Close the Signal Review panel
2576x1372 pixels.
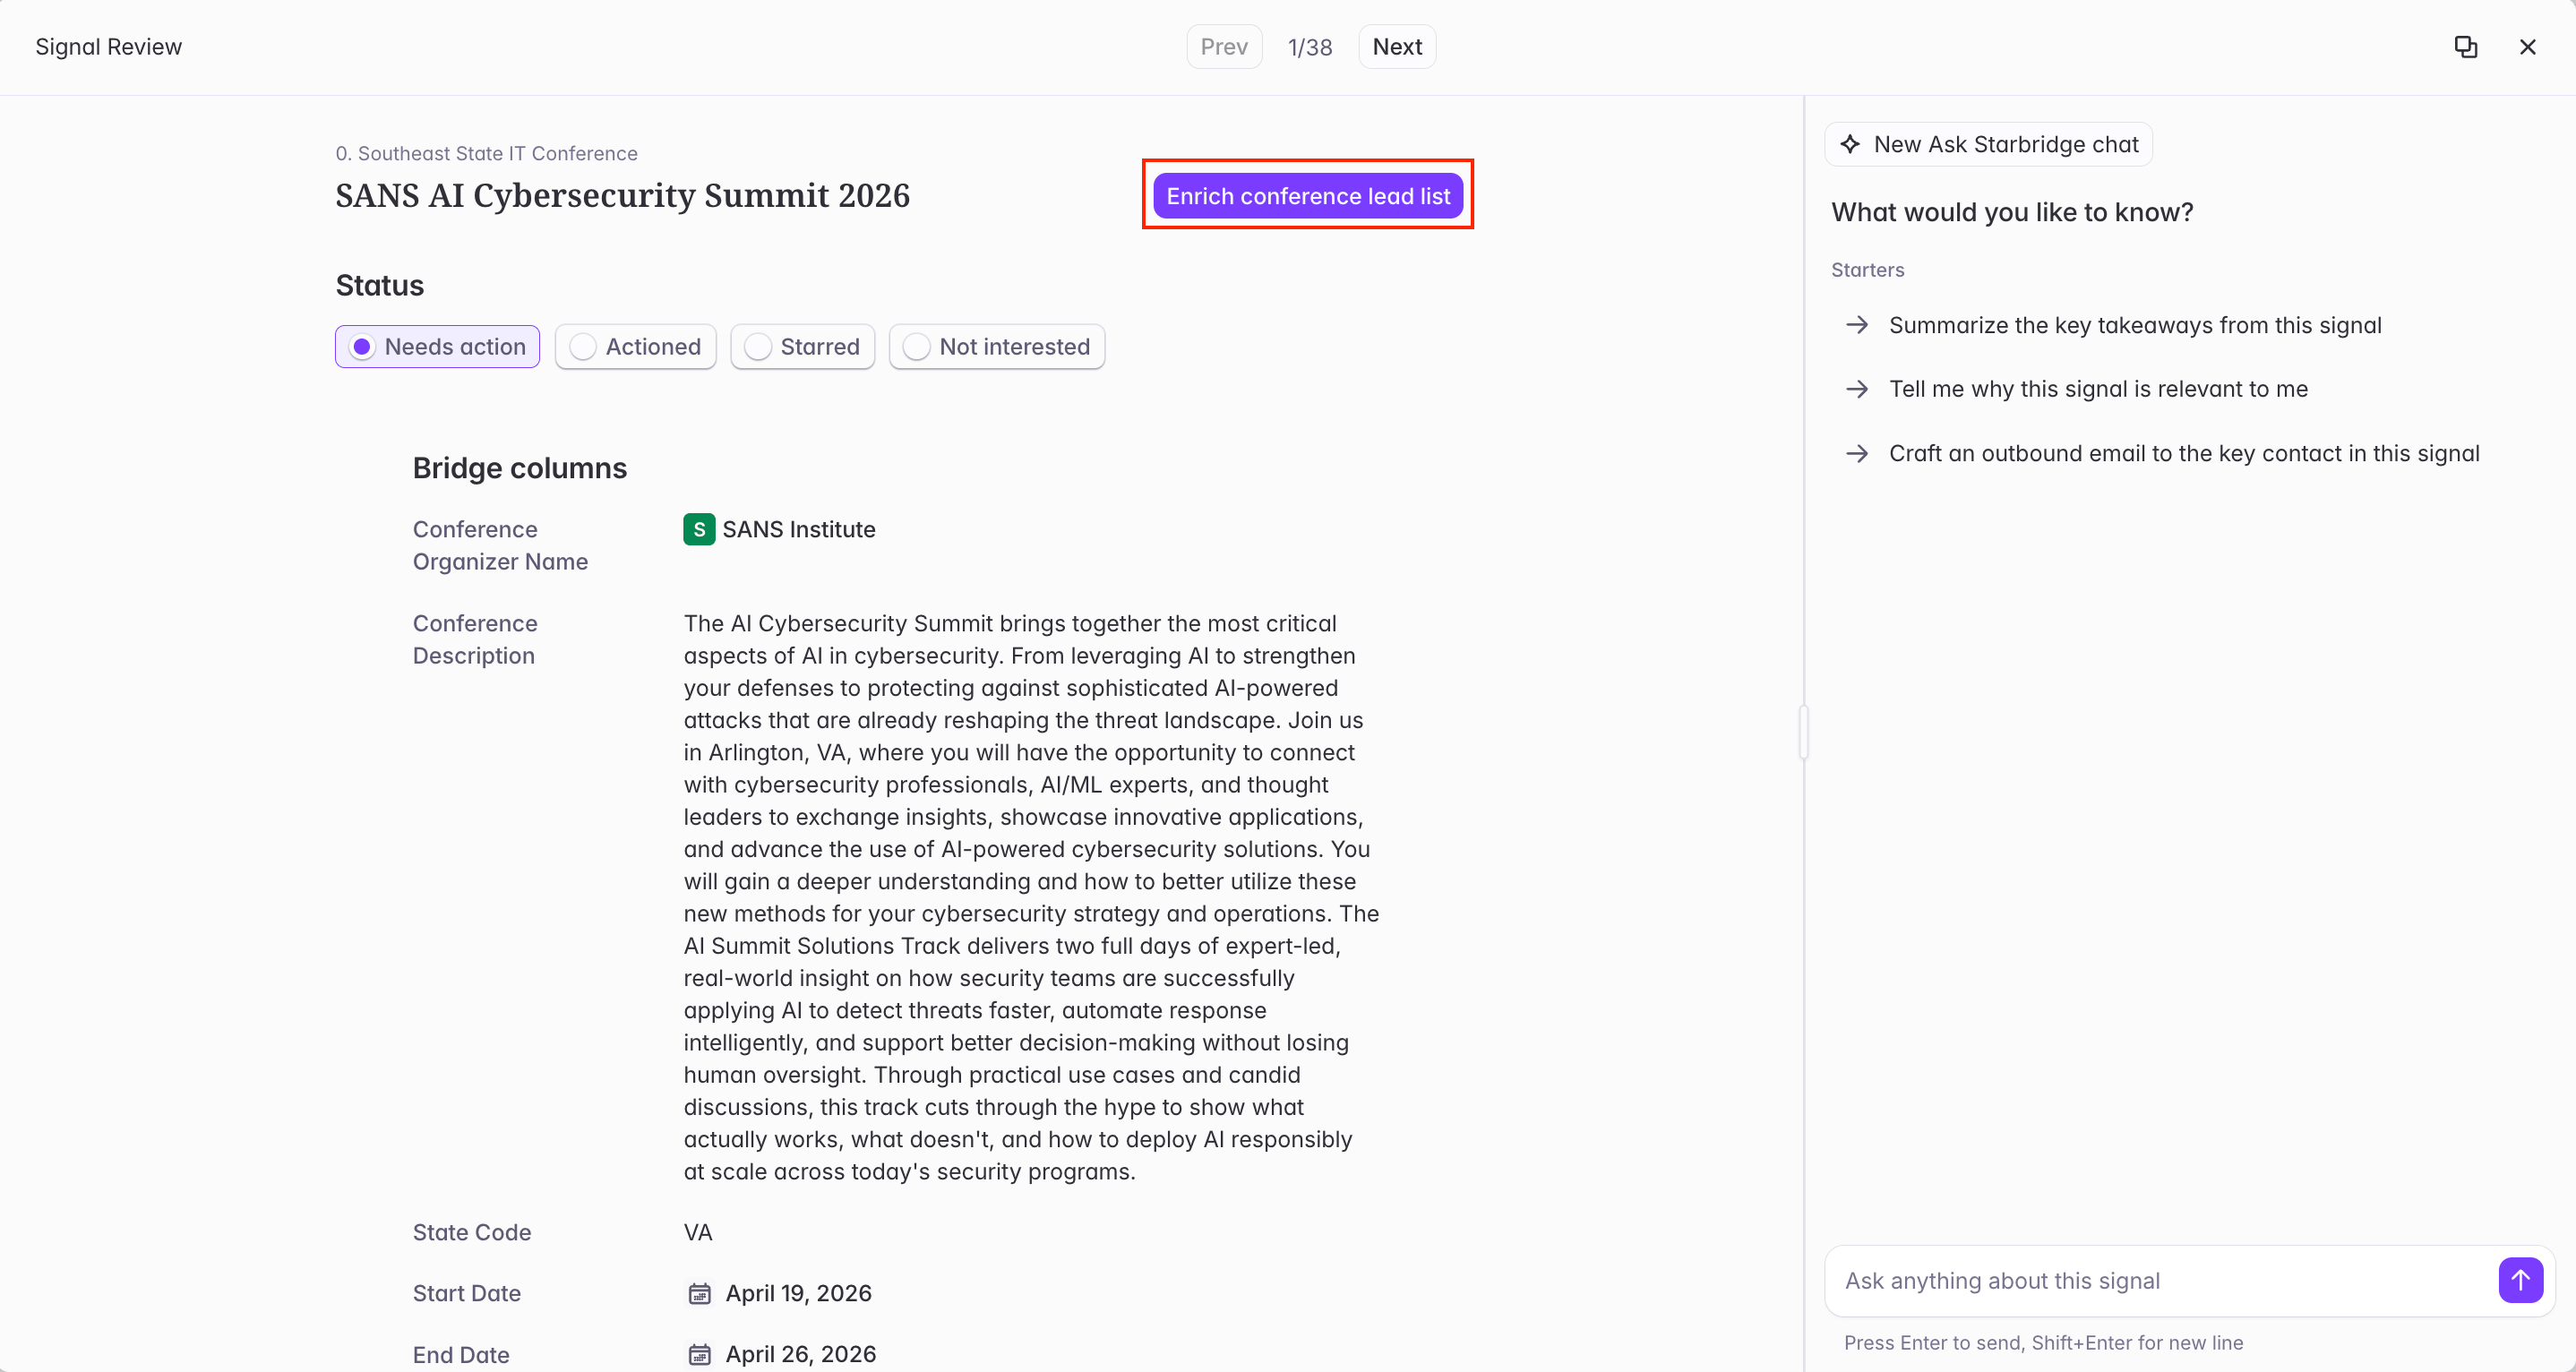coord(2527,47)
